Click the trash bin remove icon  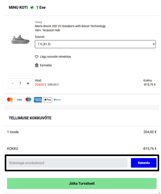37,65
